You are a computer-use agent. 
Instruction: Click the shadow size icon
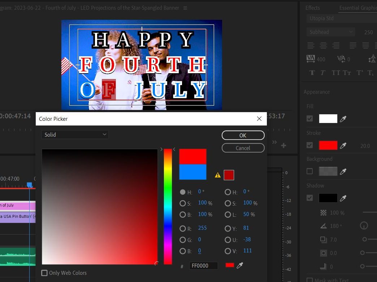[x=324, y=253]
